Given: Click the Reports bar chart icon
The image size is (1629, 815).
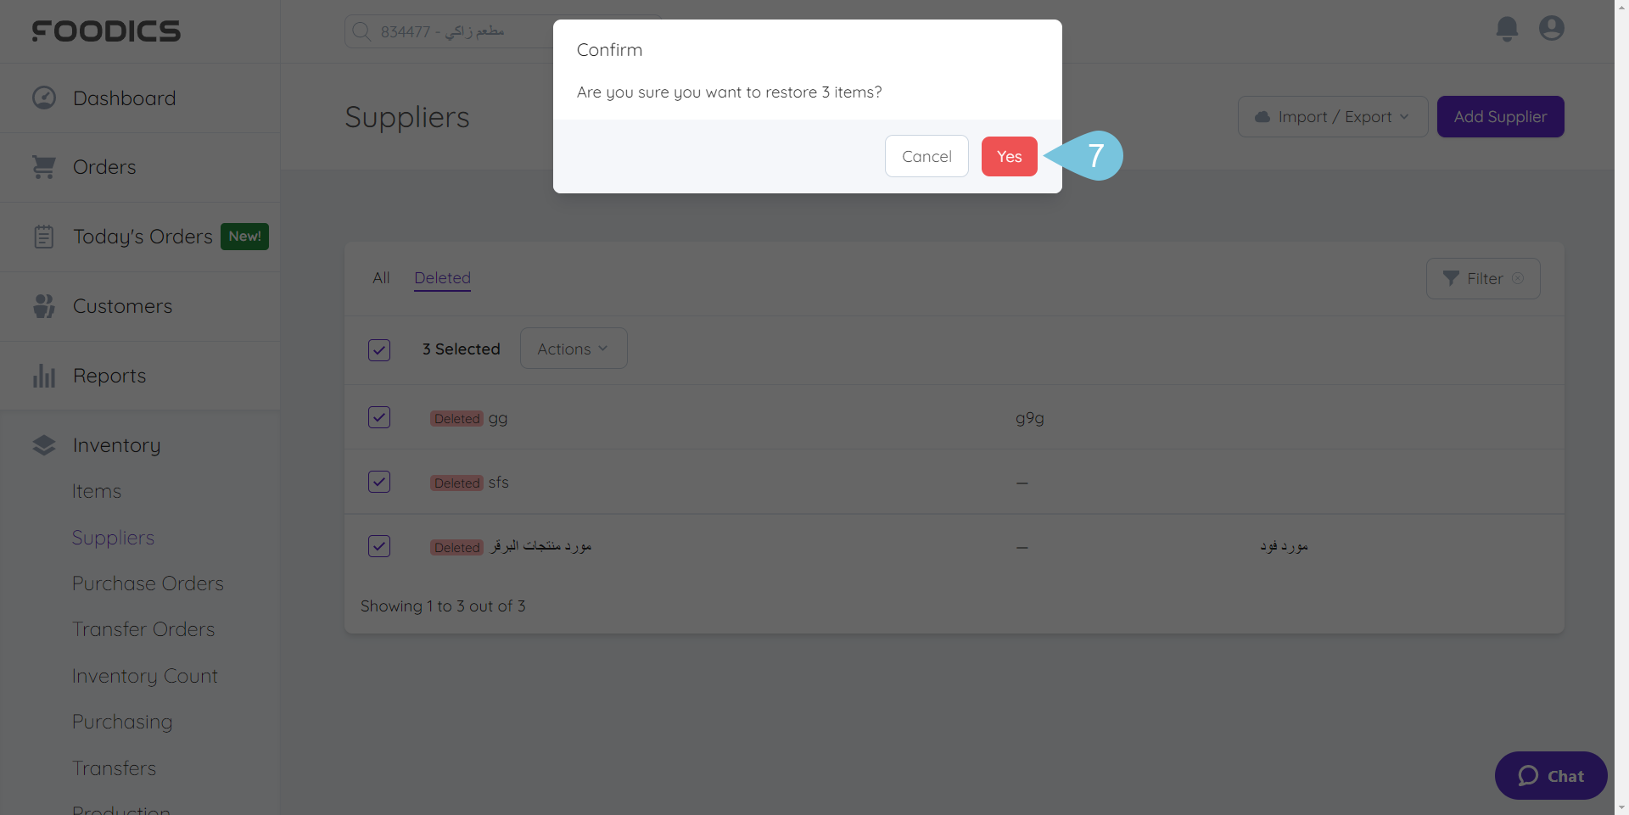Looking at the screenshot, I should [44, 376].
